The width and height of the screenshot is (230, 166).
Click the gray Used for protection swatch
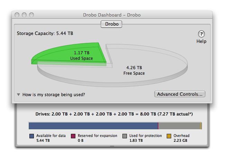click(x=125, y=136)
